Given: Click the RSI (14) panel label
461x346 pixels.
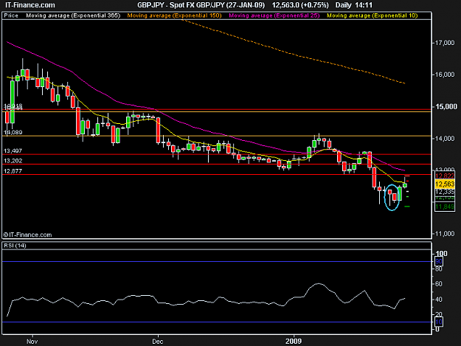Looking at the screenshot, I should point(15,246).
